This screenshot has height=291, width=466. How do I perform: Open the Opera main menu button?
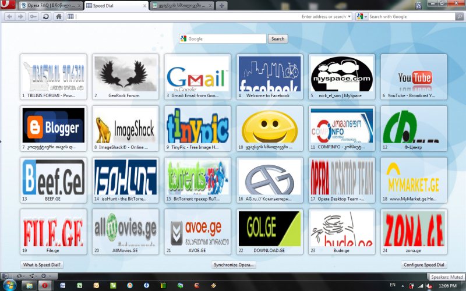(8, 5)
